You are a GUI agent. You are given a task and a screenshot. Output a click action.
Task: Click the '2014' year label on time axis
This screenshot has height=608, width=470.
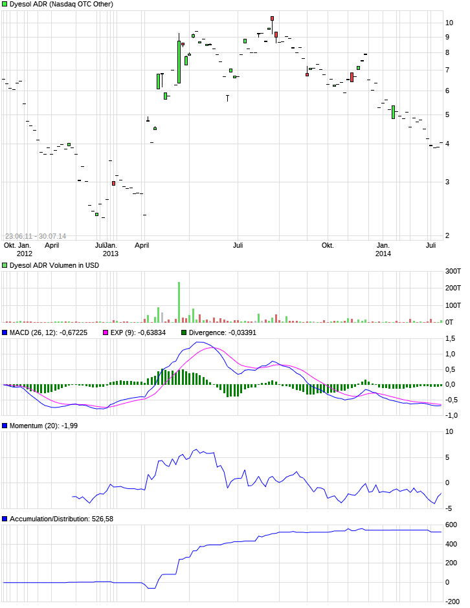tap(383, 254)
